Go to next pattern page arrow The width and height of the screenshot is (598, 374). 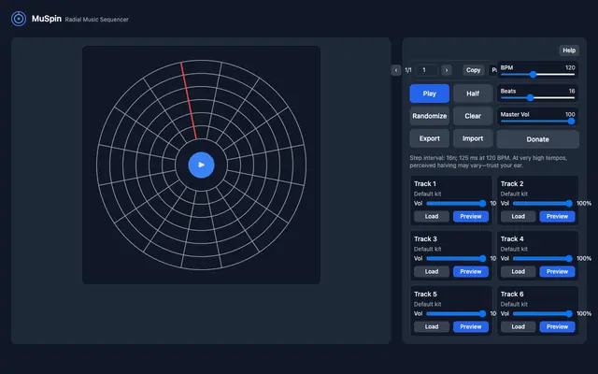click(447, 70)
